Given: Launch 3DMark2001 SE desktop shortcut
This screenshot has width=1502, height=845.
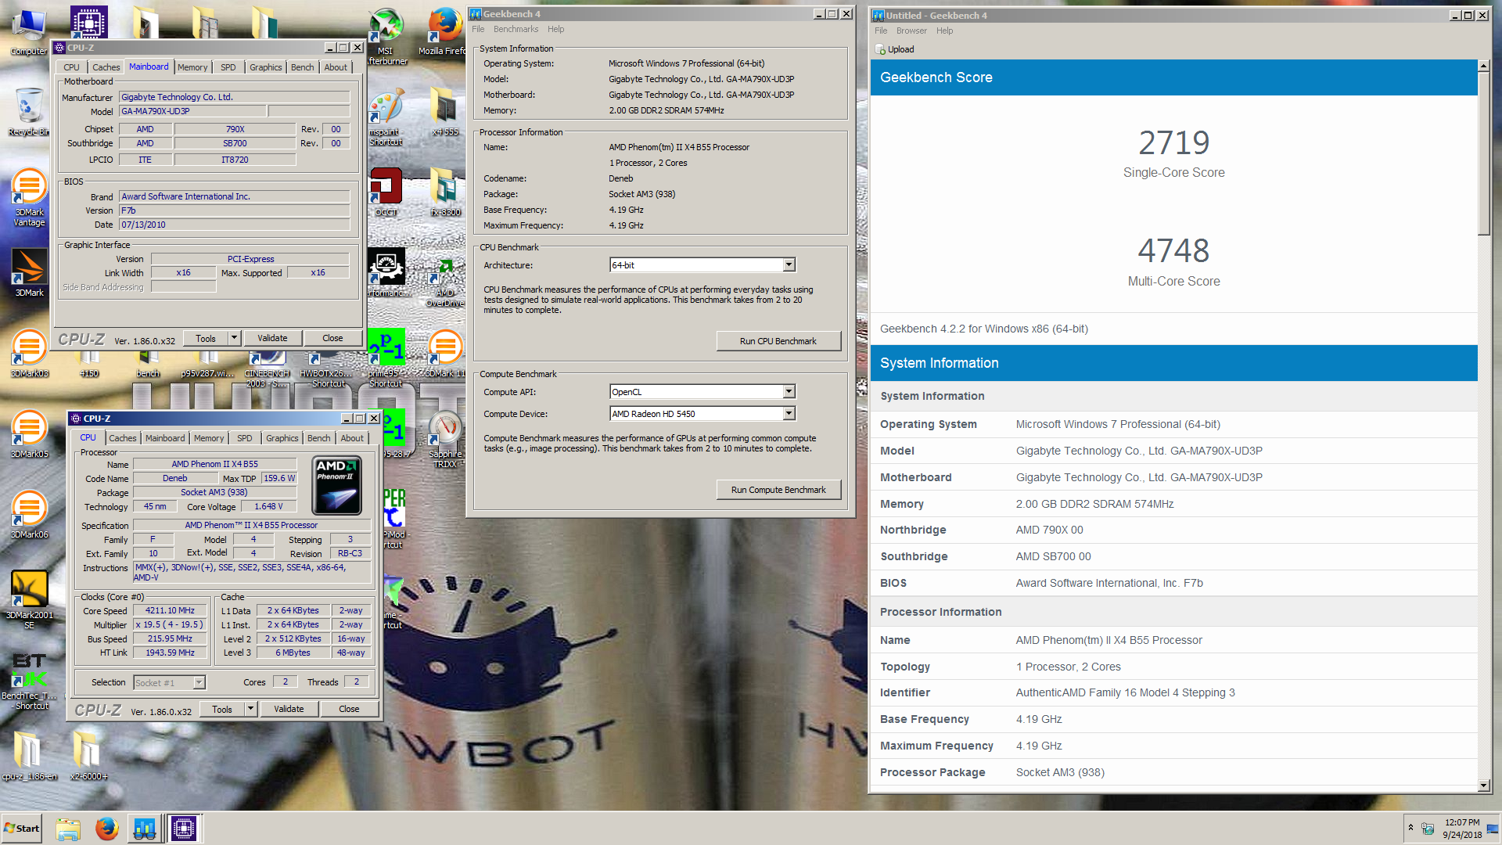Looking at the screenshot, I should click(29, 599).
